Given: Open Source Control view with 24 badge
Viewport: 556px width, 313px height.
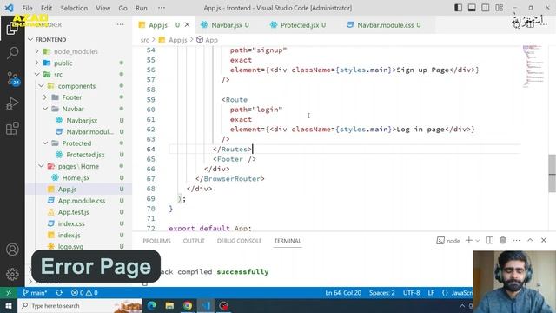Looking at the screenshot, I should 12,78.
